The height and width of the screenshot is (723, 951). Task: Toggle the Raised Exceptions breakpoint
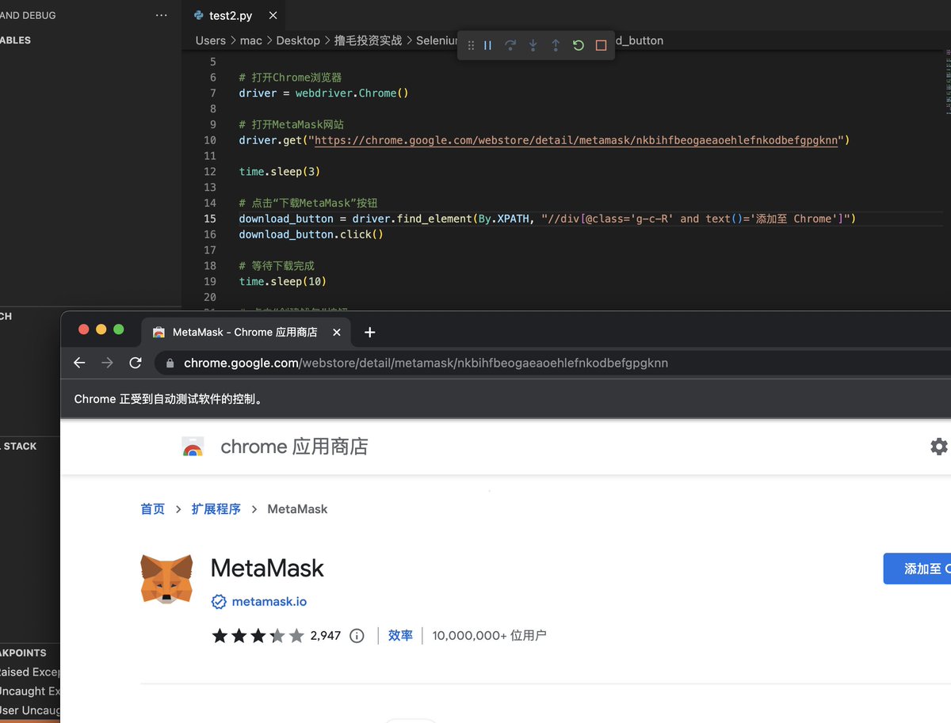30,672
